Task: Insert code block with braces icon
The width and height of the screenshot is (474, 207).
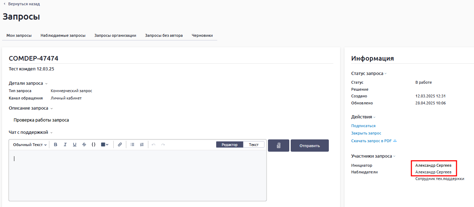Action: (93, 145)
